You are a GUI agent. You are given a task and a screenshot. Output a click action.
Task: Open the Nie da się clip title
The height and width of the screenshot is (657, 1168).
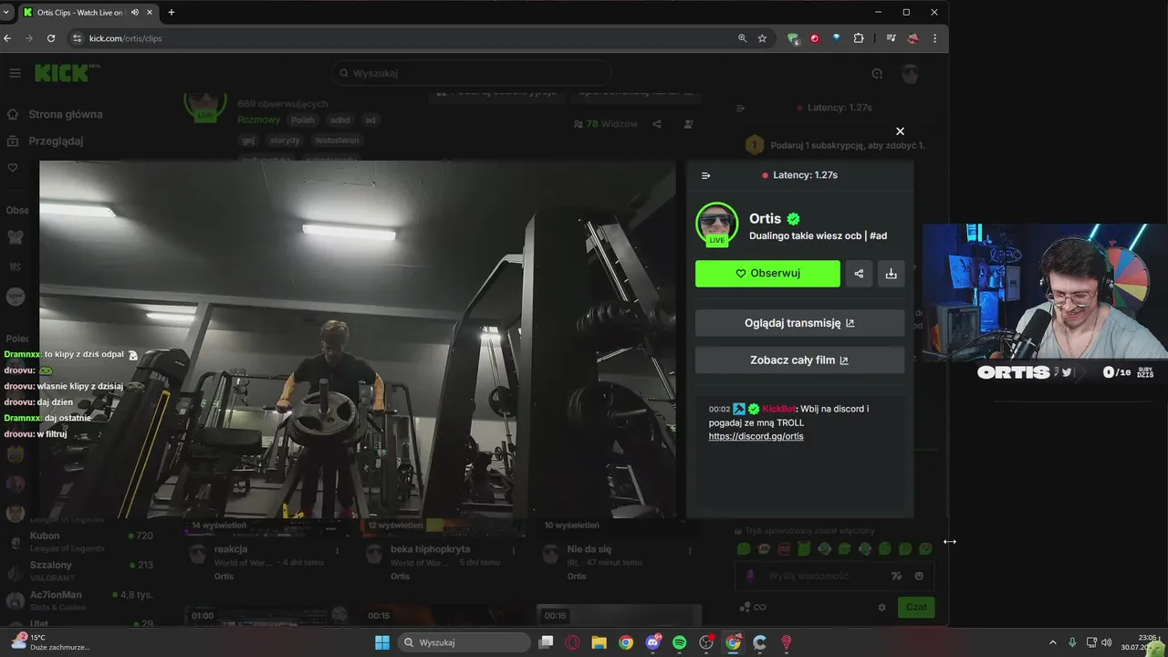coord(589,549)
